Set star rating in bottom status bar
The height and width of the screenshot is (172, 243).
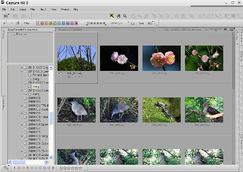point(71,168)
